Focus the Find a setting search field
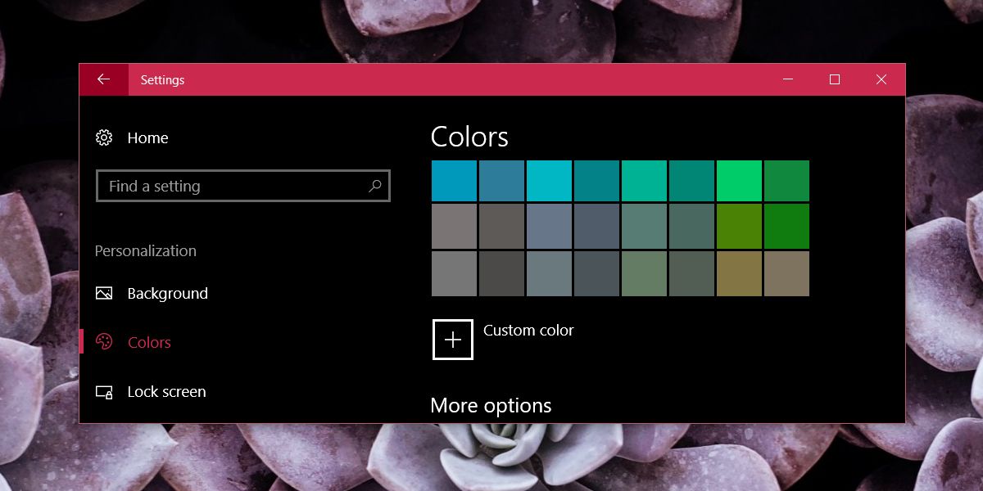The height and width of the screenshot is (491, 983). [243, 186]
